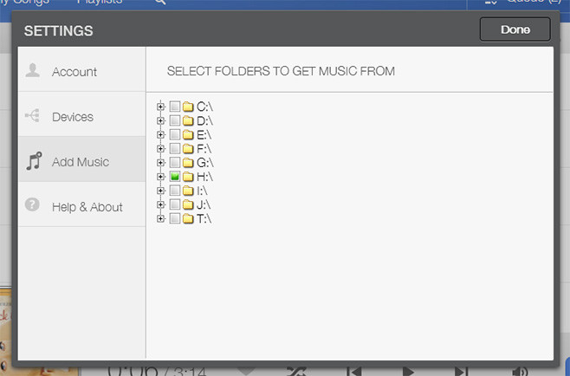Click the shuffle icon in player bar
The image size is (570, 376).
tap(296, 372)
